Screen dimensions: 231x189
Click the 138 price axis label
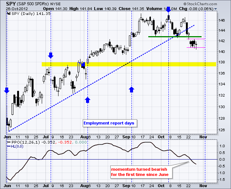click(x=222, y=62)
